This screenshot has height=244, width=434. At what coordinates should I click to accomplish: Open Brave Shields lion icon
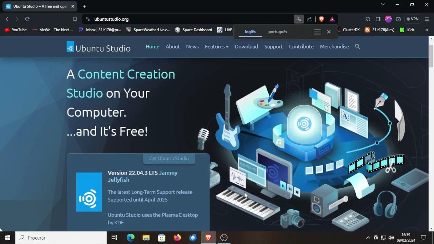(x=321, y=19)
